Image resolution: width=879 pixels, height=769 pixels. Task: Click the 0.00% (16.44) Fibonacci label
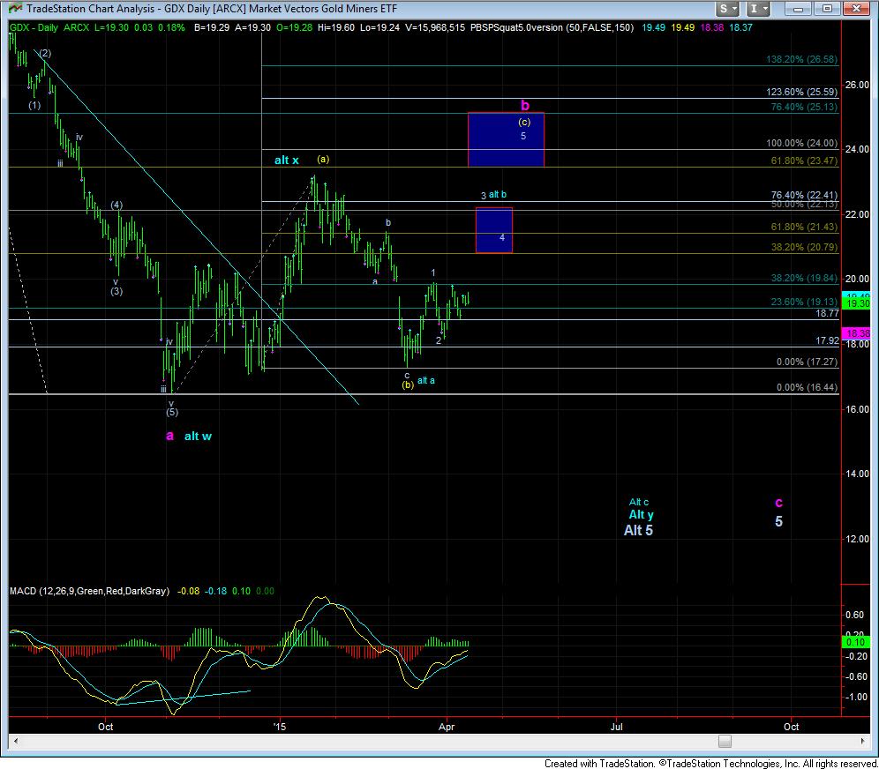coord(807,387)
